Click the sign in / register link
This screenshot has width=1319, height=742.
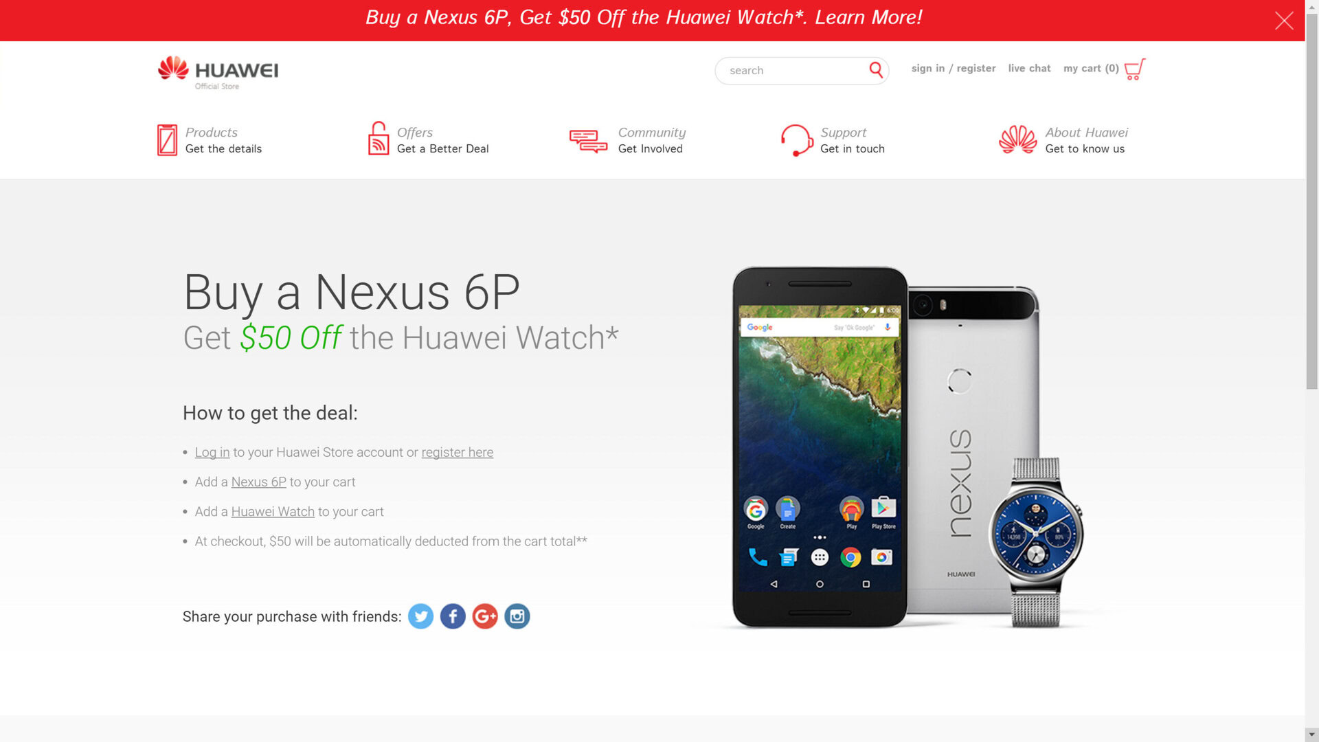click(x=954, y=68)
